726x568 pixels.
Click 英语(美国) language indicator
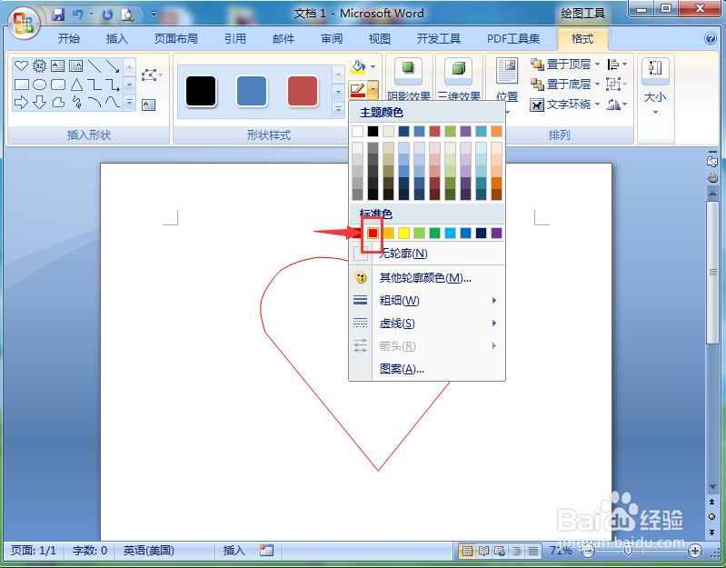pos(149,550)
